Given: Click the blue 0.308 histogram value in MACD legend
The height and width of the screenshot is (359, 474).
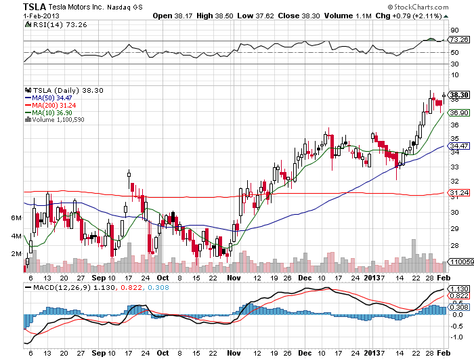Looking at the screenshot, I should pos(158,288).
